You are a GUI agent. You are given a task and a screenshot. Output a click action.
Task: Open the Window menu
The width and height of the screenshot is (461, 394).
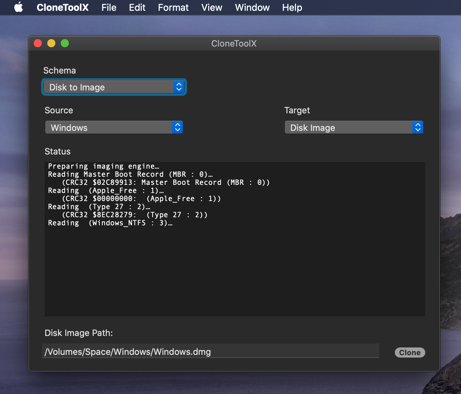(x=252, y=7)
